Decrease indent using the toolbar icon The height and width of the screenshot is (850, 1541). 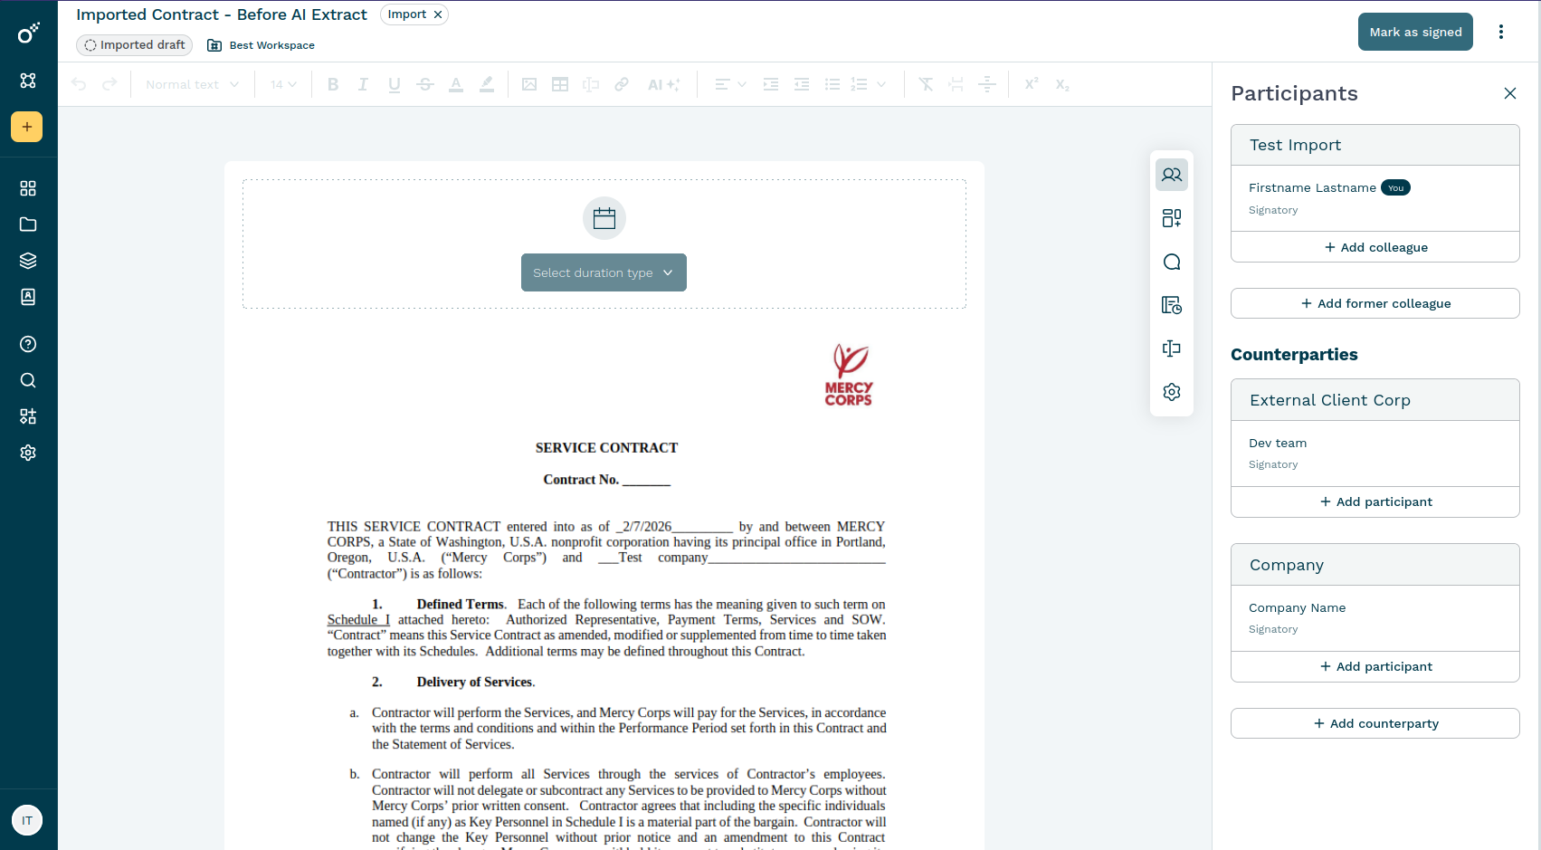click(802, 84)
